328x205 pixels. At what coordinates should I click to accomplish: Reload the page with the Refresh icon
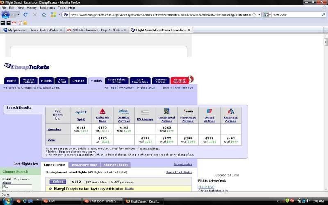coord(26,15)
